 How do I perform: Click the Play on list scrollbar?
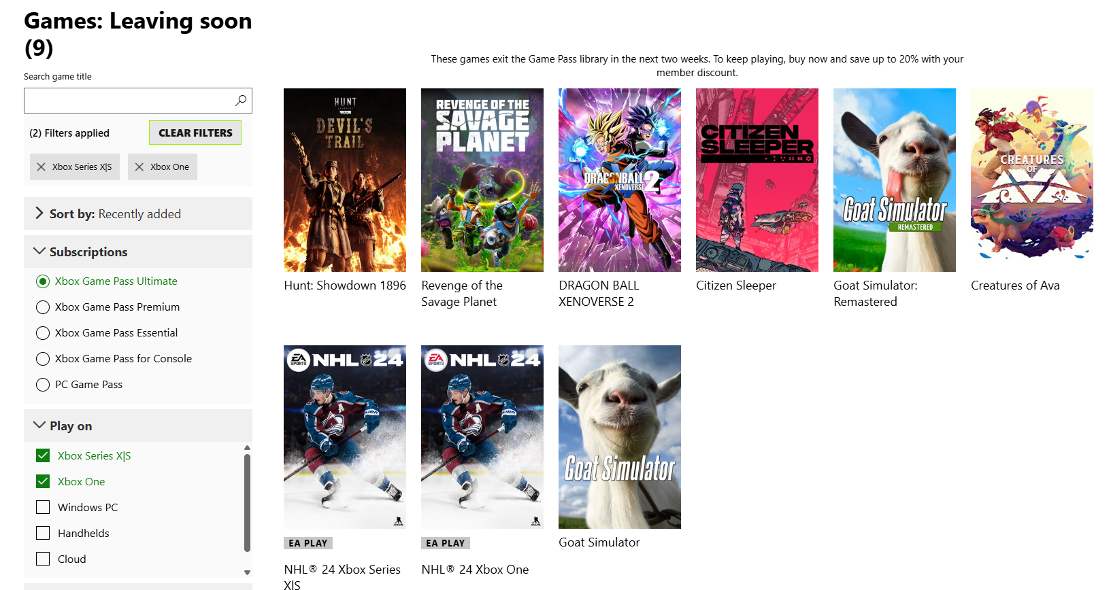[247, 503]
